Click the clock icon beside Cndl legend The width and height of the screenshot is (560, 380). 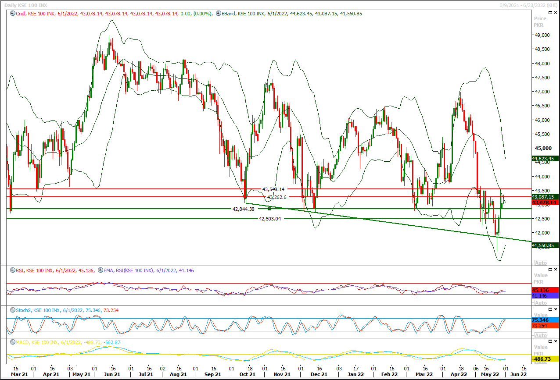[x=12, y=14]
